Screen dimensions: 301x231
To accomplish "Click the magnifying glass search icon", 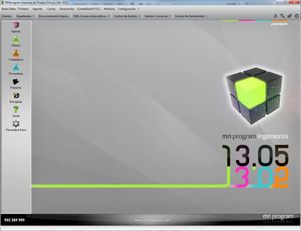I will (283, 16).
